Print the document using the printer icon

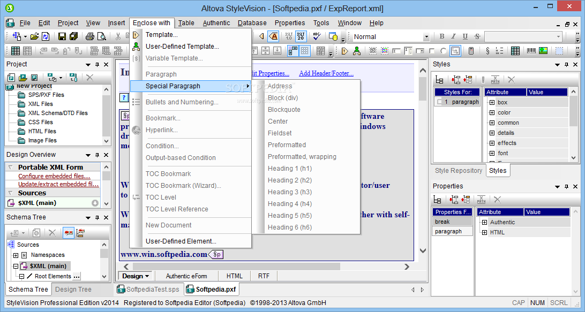click(x=90, y=36)
